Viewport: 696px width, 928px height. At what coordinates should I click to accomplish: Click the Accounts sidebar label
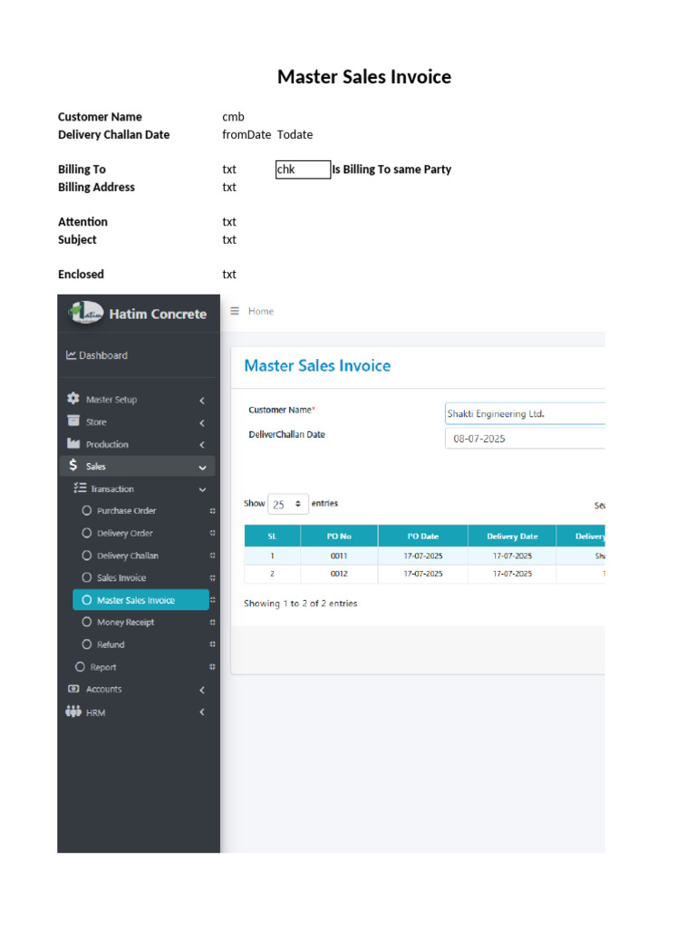(x=103, y=689)
